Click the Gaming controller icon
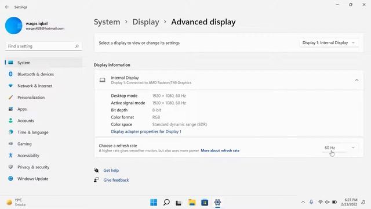The image size is (371, 209). [10, 143]
